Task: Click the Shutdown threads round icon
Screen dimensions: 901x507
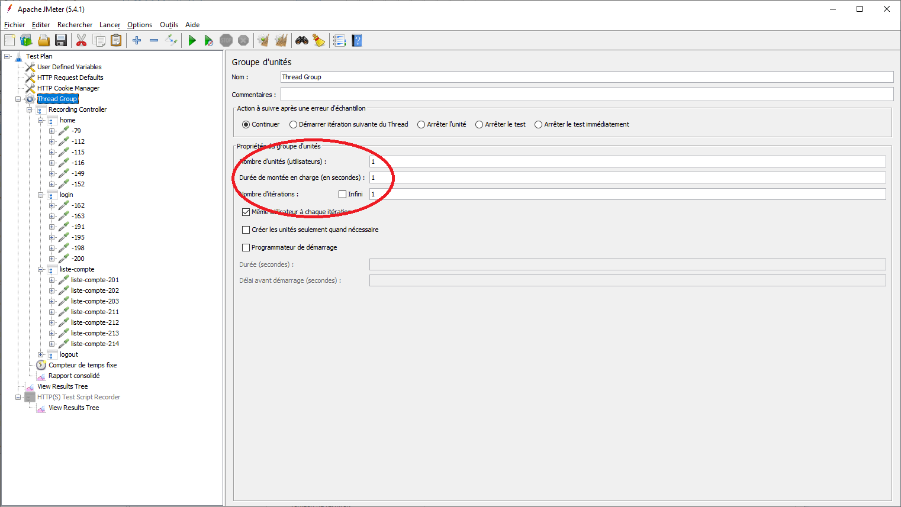Action: click(243, 40)
